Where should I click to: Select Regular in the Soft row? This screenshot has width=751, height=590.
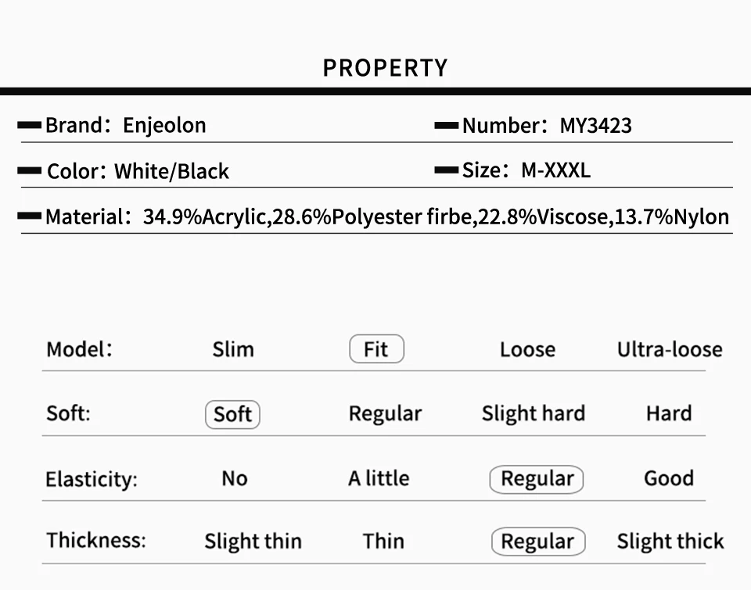pos(385,414)
